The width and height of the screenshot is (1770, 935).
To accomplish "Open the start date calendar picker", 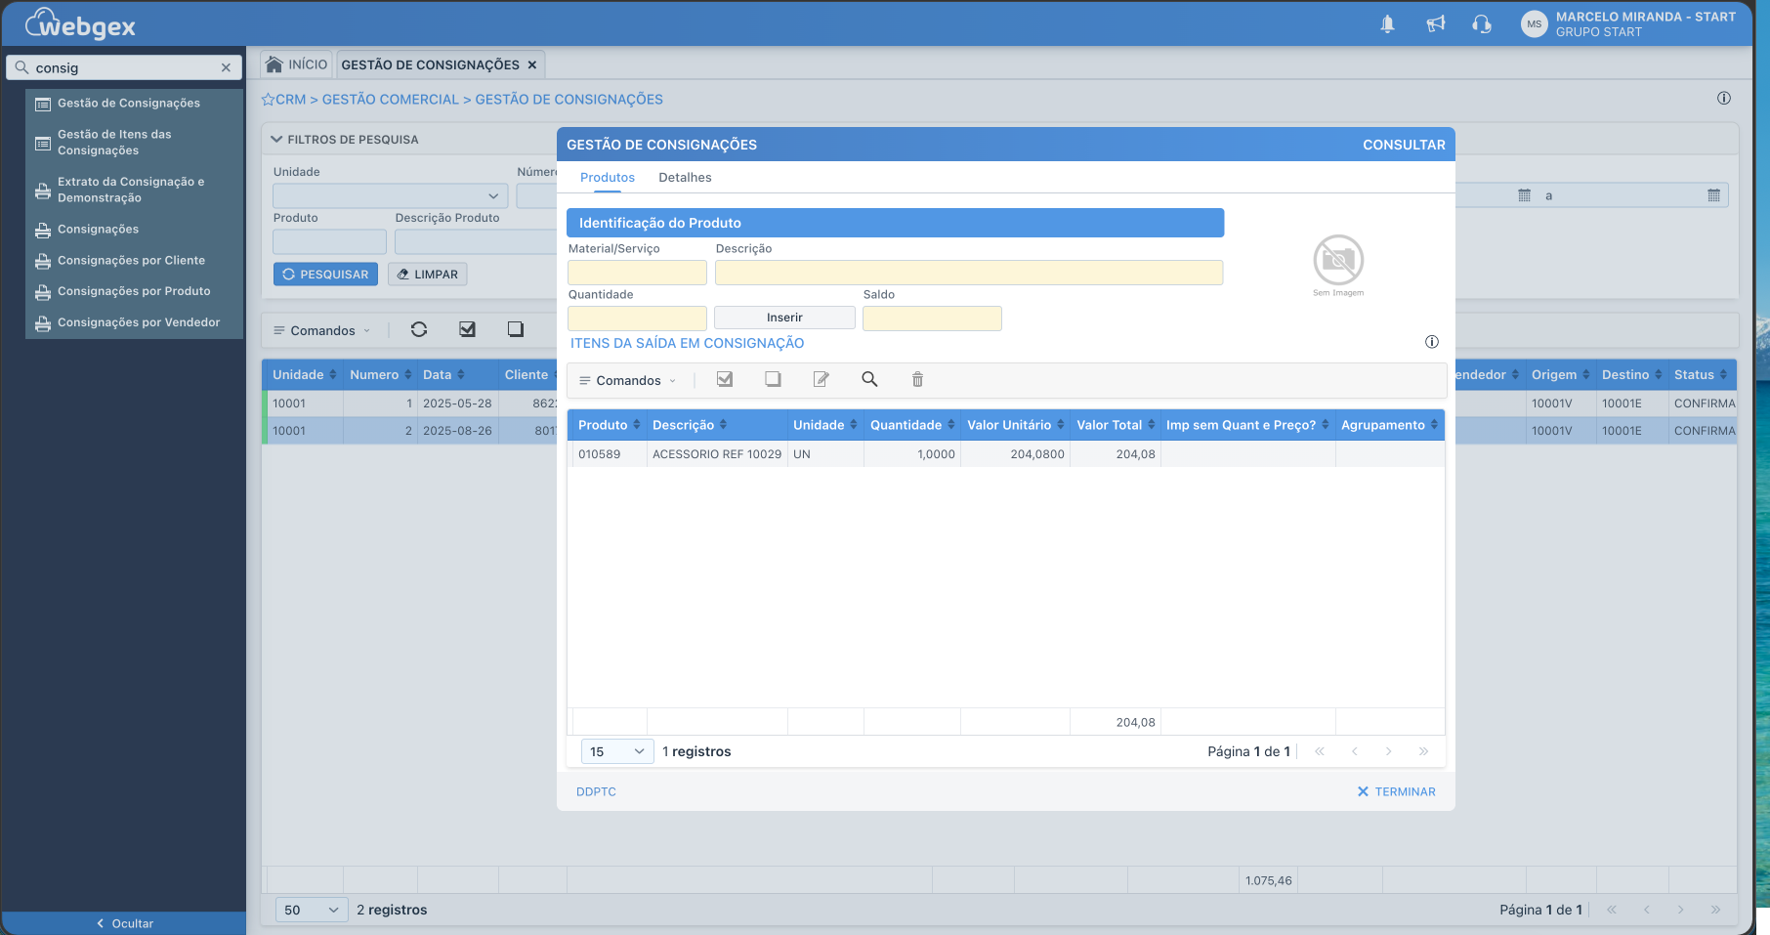I will (1524, 195).
